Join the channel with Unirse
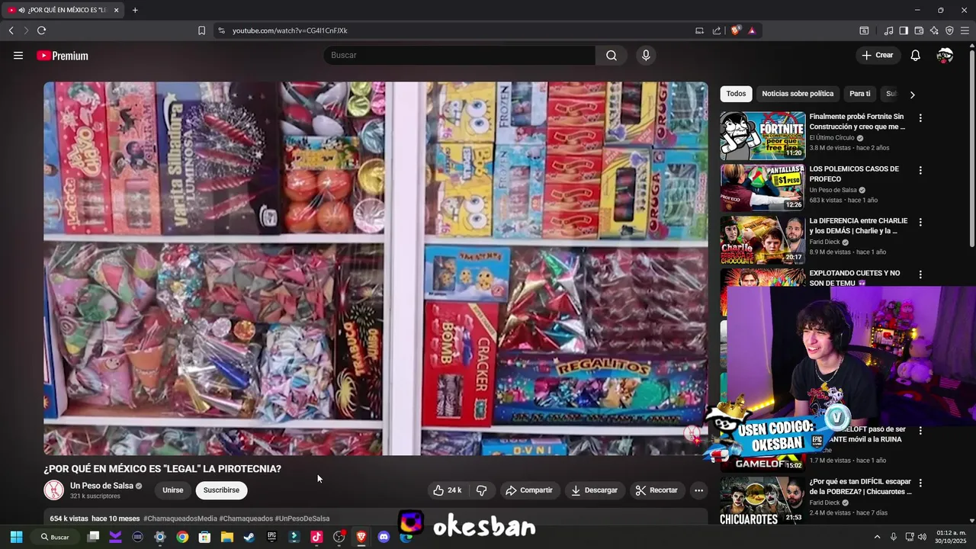The width and height of the screenshot is (976, 549). pyautogui.click(x=173, y=490)
